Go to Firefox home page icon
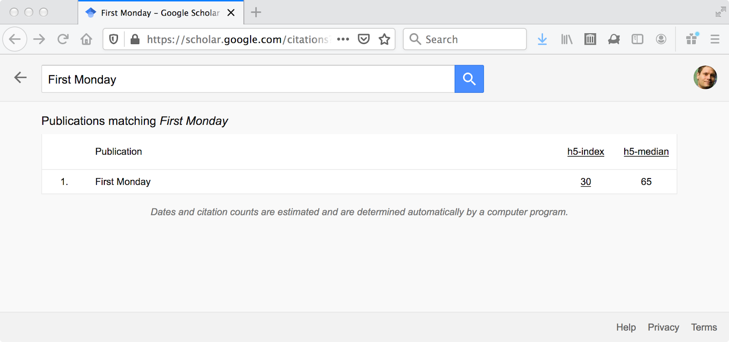Viewport: 729px width, 342px height. click(86, 39)
